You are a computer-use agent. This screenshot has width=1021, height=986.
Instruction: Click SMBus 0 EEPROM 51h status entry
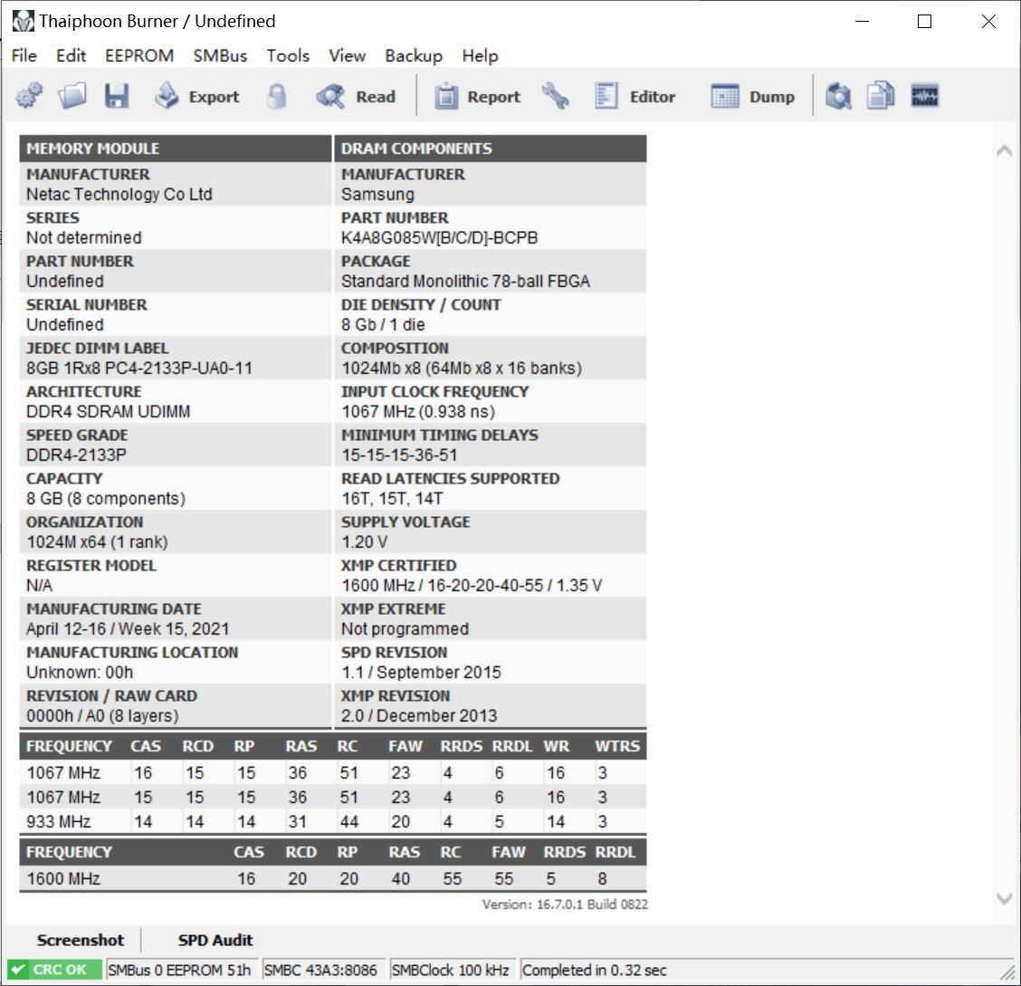point(180,970)
